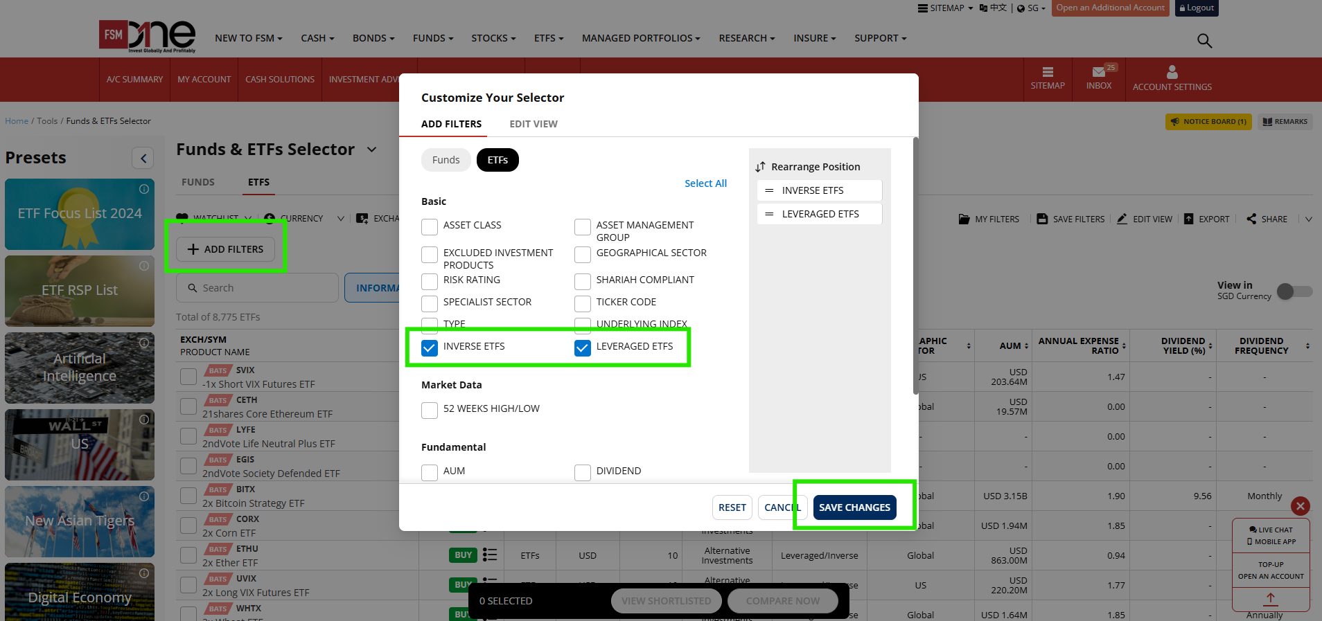The width and height of the screenshot is (1322, 621).
Task: Close the floating chat widget with red X
Action: pyautogui.click(x=1301, y=506)
